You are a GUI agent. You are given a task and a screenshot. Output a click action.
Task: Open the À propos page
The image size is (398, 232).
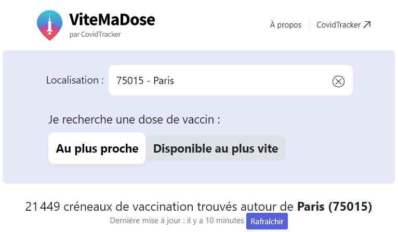tap(285, 25)
